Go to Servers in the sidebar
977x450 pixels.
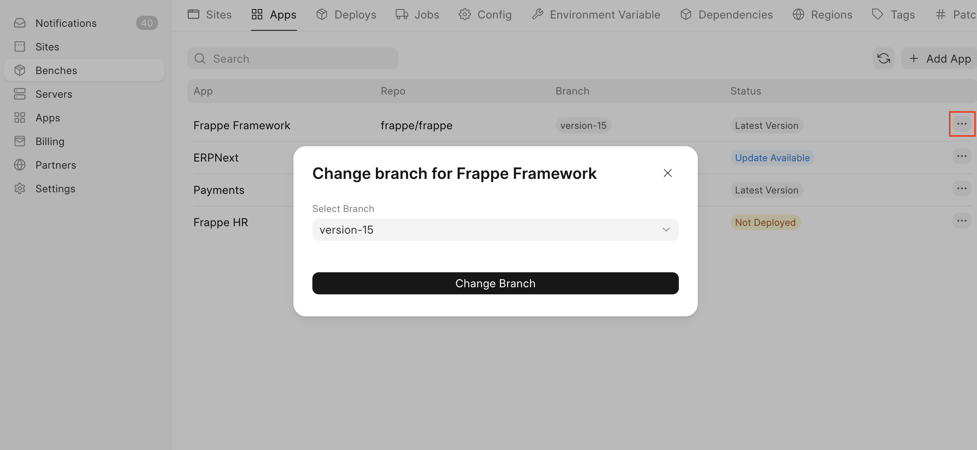pos(54,94)
